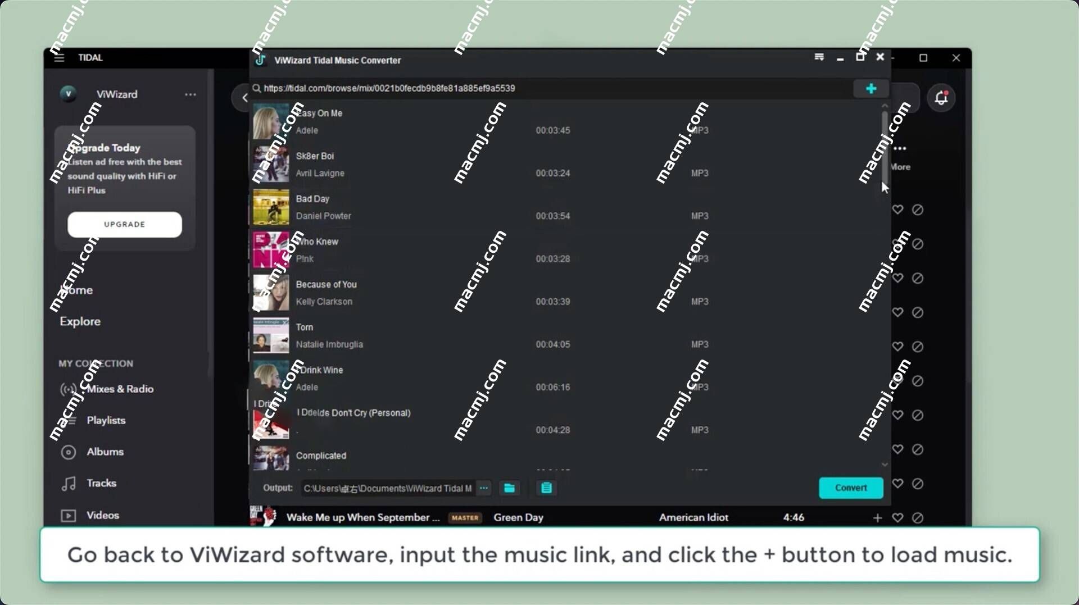Click the ViWizard profile avatar in TIDAL
Image resolution: width=1079 pixels, height=605 pixels.
(x=68, y=94)
